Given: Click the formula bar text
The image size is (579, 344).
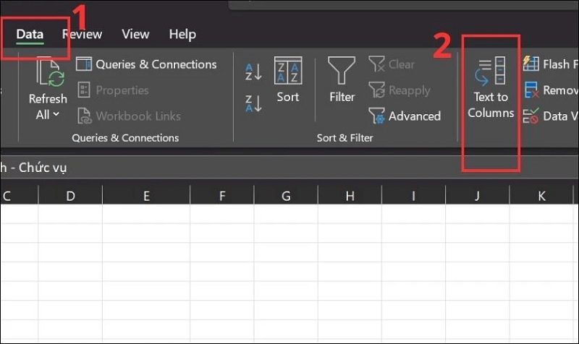Looking at the screenshot, I should 36,168.
